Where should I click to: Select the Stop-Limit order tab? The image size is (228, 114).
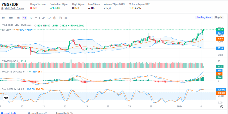pyautogui.click(x=62, y=113)
